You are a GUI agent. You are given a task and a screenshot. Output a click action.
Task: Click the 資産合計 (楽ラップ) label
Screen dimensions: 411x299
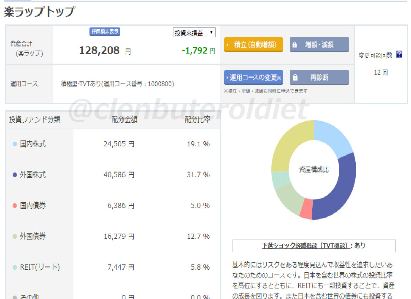coord(26,48)
